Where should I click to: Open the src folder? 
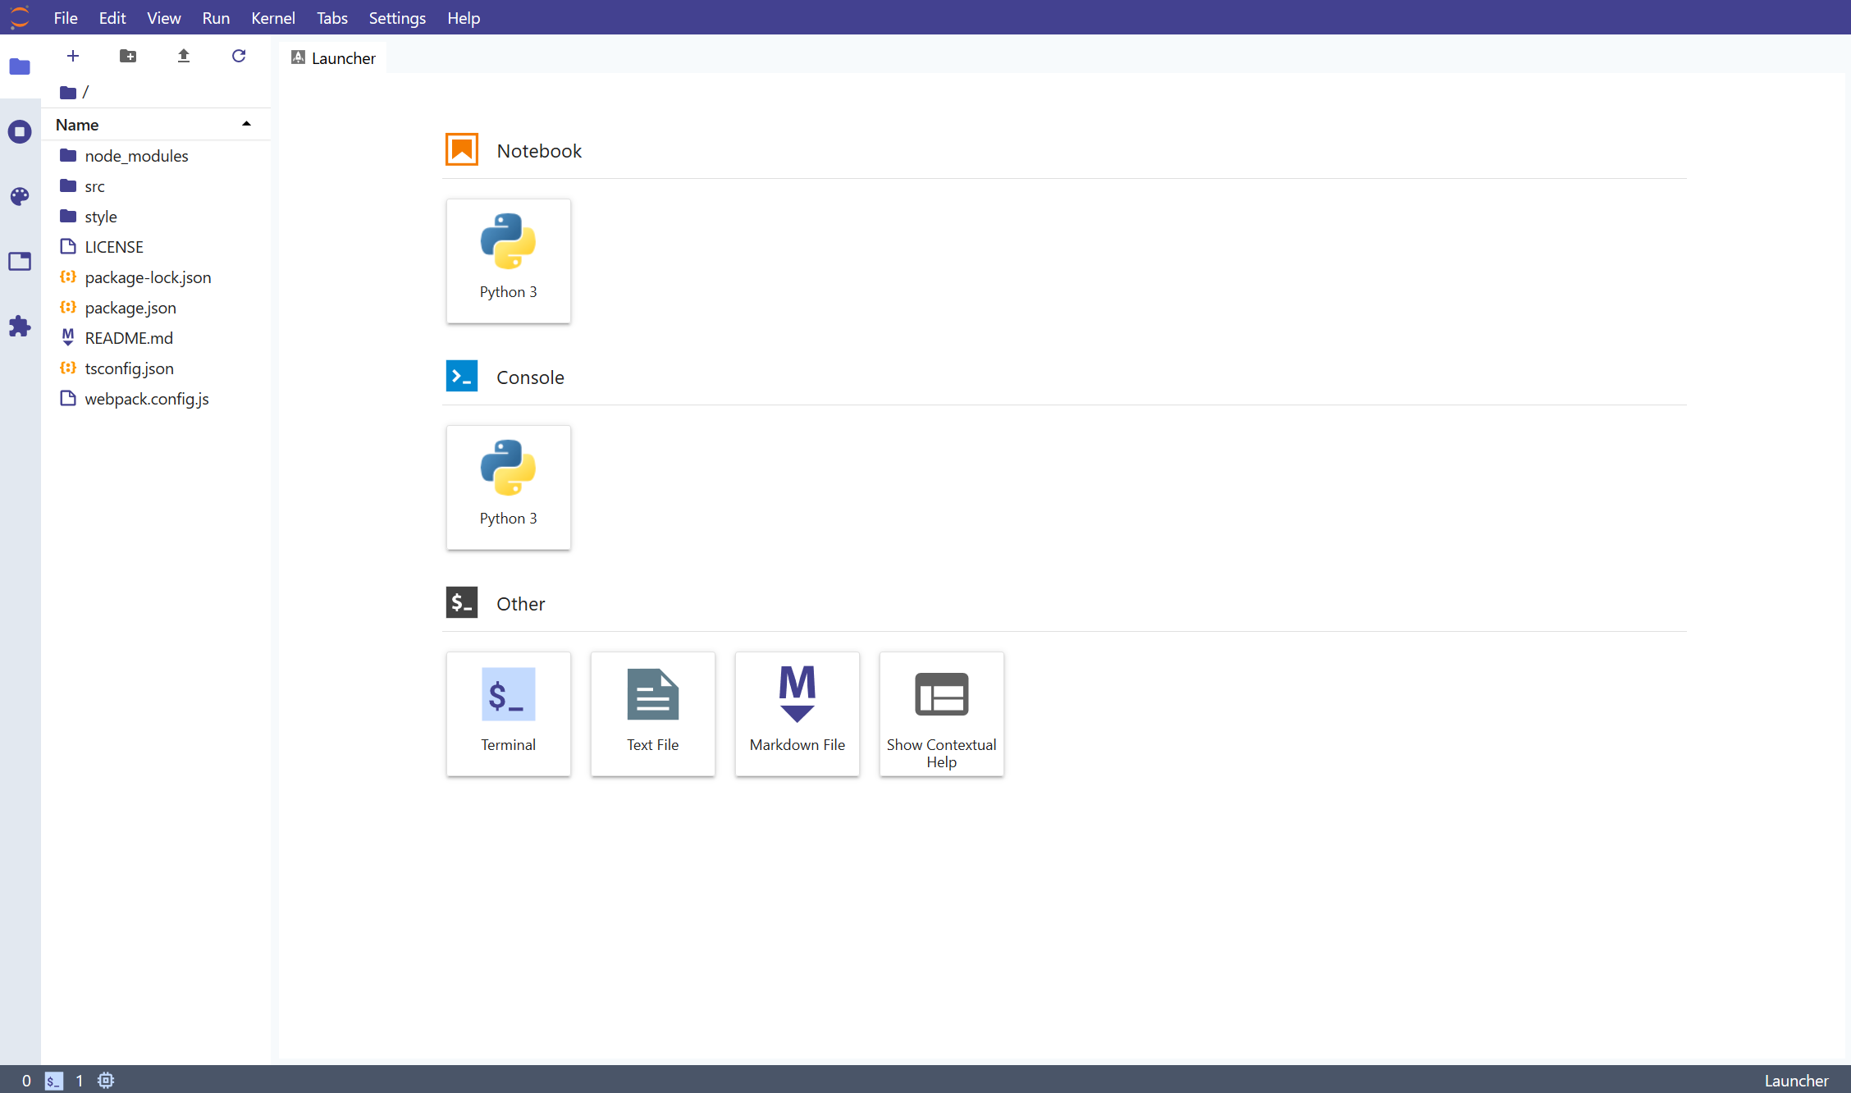pyautogui.click(x=94, y=186)
